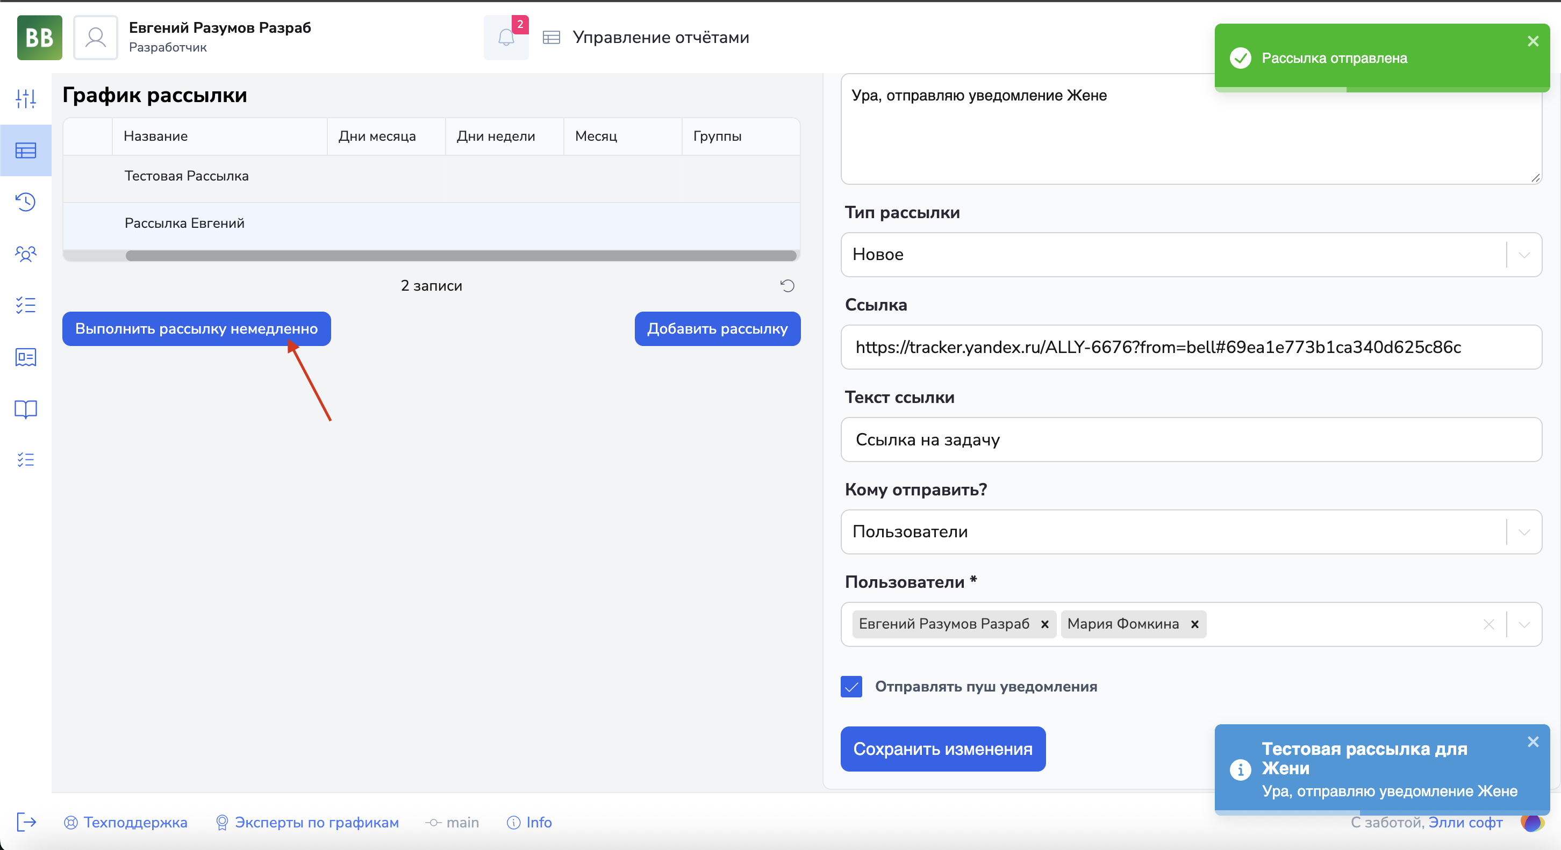Click the Добавить рассылку button
This screenshot has width=1561, height=850.
pyautogui.click(x=717, y=329)
